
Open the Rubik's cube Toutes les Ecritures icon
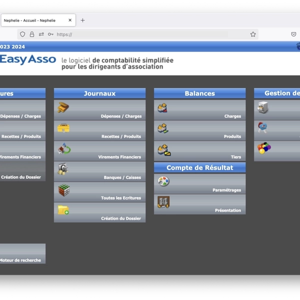(64, 190)
